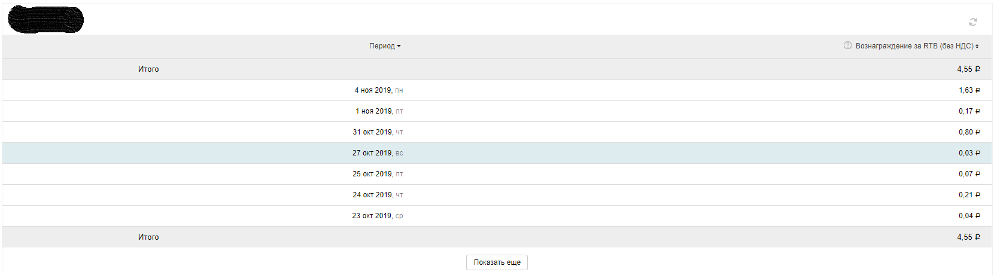Click the blacked-out logo

point(45,20)
